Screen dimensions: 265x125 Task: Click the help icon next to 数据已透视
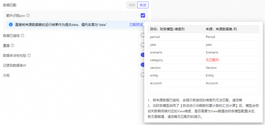(22, 36)
